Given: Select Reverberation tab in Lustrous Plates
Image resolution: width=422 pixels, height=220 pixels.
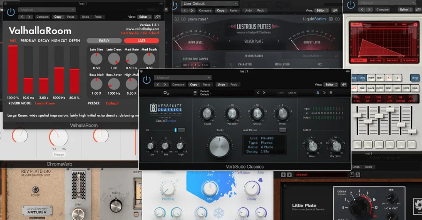Looking at the screenshot, I should point(254,56).
